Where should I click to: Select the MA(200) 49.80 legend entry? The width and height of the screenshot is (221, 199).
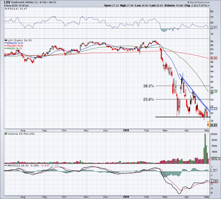pos(14,46)
